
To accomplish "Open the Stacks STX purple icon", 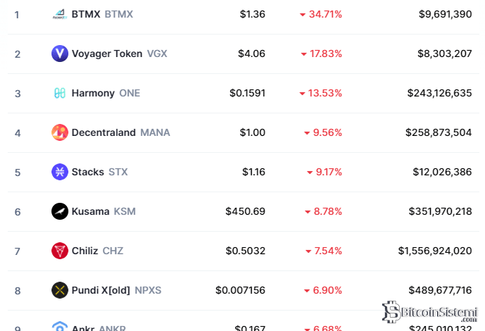I will pos(60,172).
